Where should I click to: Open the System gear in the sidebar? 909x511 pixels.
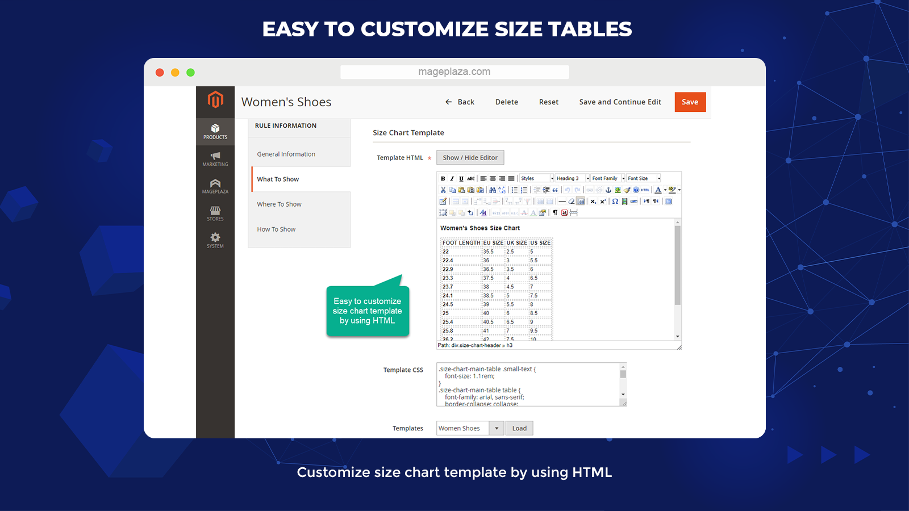[215, 240]
